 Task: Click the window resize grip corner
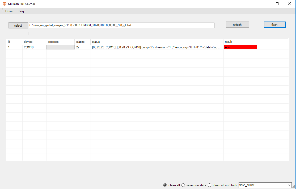(294, 186)
